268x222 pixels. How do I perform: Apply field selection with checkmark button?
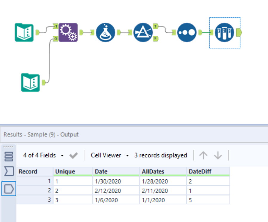pos(73,155)
